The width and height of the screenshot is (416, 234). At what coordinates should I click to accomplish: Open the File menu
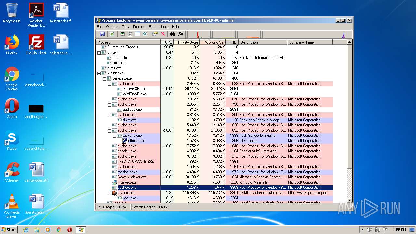(99, 27)
